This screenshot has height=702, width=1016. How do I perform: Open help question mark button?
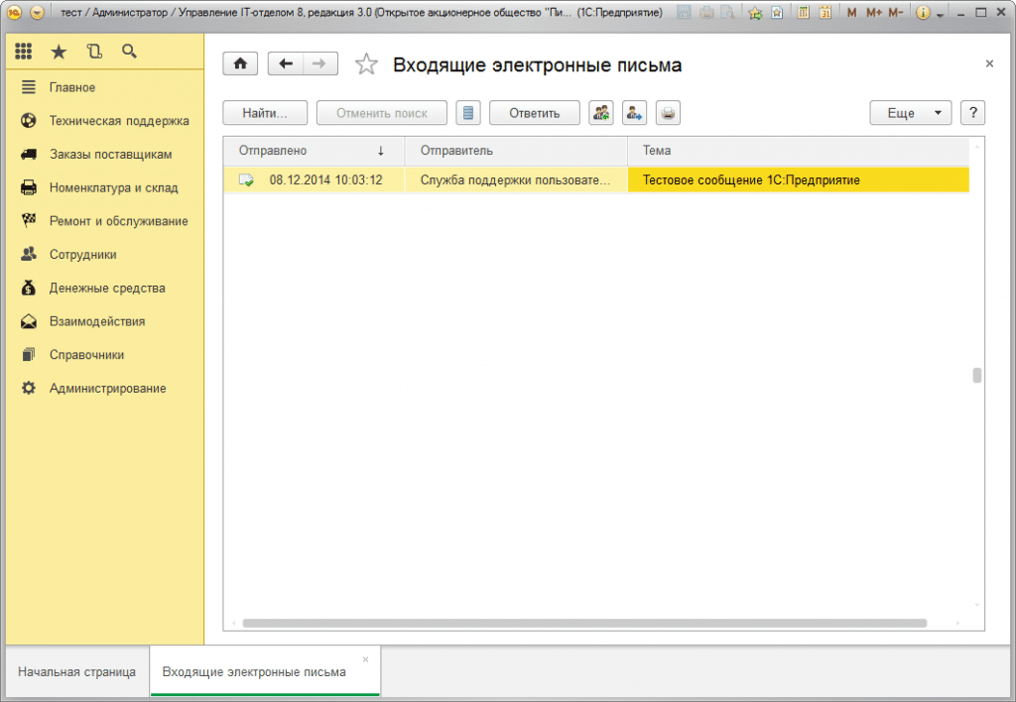[972, 113]
